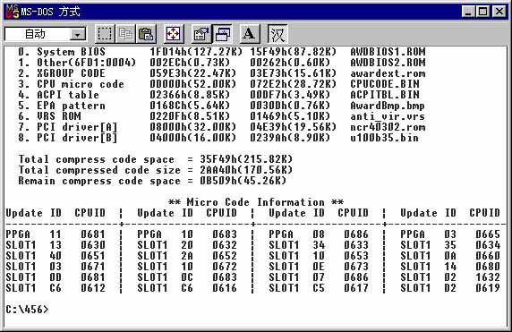Expand the font size dropdown arrow
Viewport: 512px width, 332px height.
[x=77, y=34]
